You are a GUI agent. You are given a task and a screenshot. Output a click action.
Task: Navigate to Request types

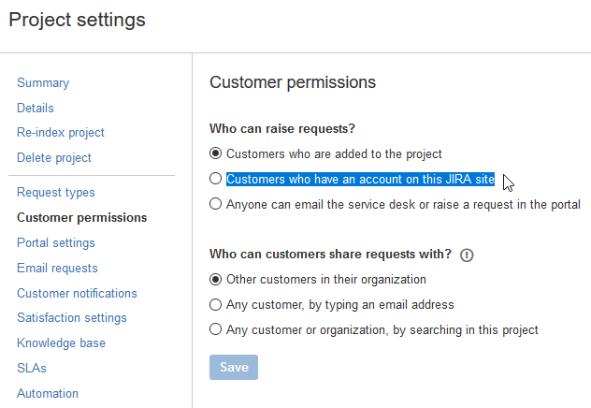(x=56, y=193)
